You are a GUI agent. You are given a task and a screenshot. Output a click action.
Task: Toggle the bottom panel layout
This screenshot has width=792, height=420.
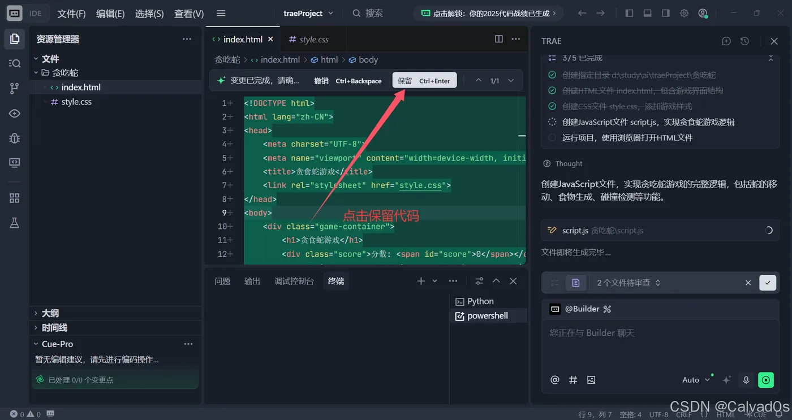click(x=647, y=13)
